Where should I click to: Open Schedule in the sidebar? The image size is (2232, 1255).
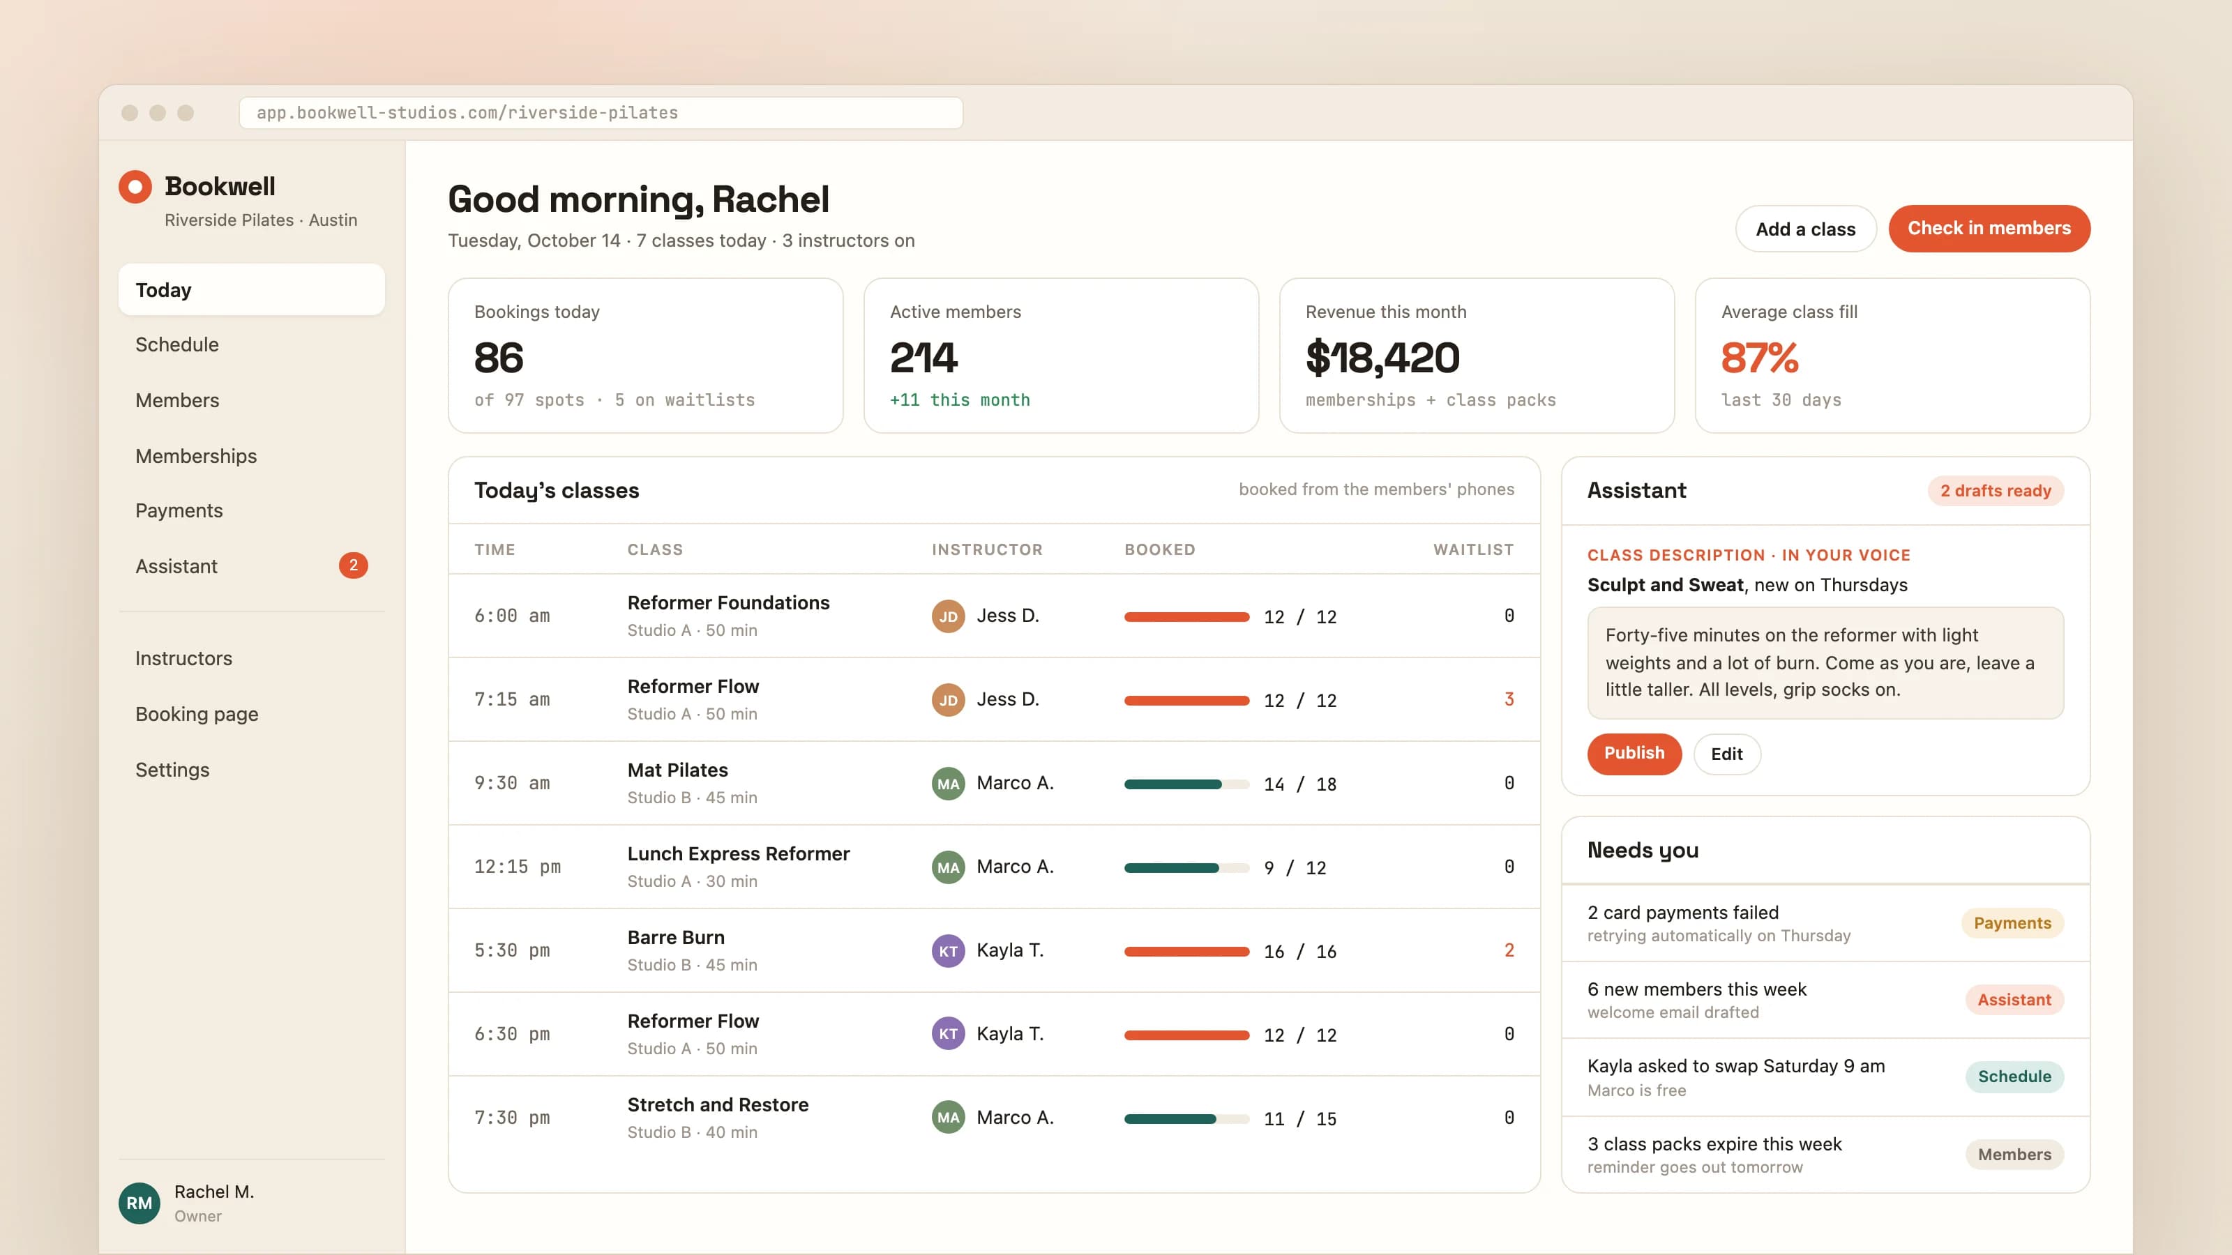coord(251,344)
